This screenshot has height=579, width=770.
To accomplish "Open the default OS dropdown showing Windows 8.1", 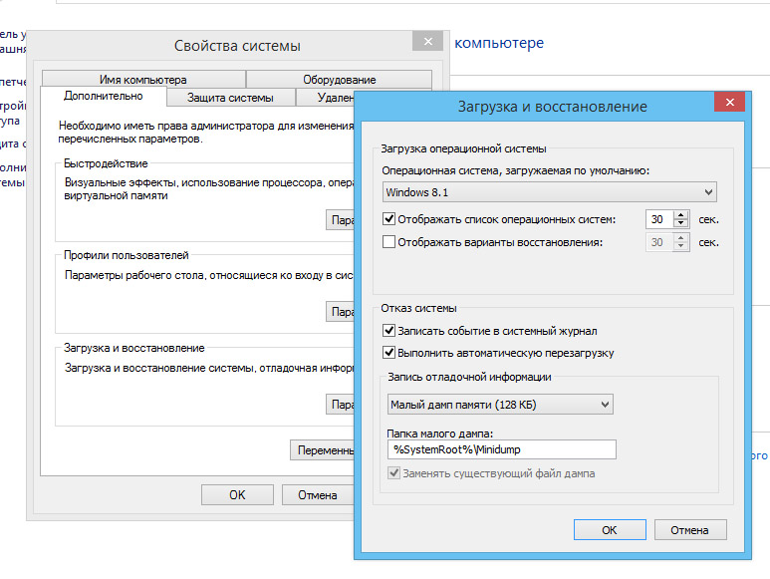I will [550, 192].
